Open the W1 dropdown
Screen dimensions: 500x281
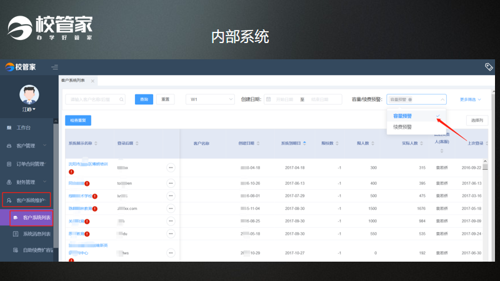pyautogui.click(x=210, y=99)
